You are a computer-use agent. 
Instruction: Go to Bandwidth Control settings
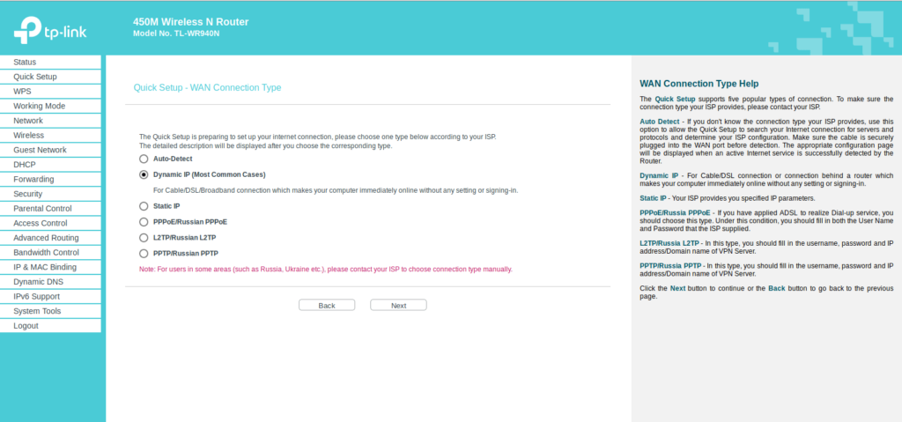[x=46, y=253]
